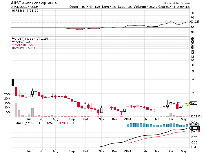Screen dimensions: 204x153
Task: Click the Chg +0.11 (+9.68%) value
Action: tap(173, 7)
